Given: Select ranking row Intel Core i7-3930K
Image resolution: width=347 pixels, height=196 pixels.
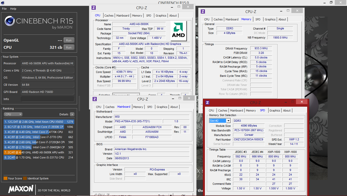Looking at the screenshot, I should tap(39, 127).
